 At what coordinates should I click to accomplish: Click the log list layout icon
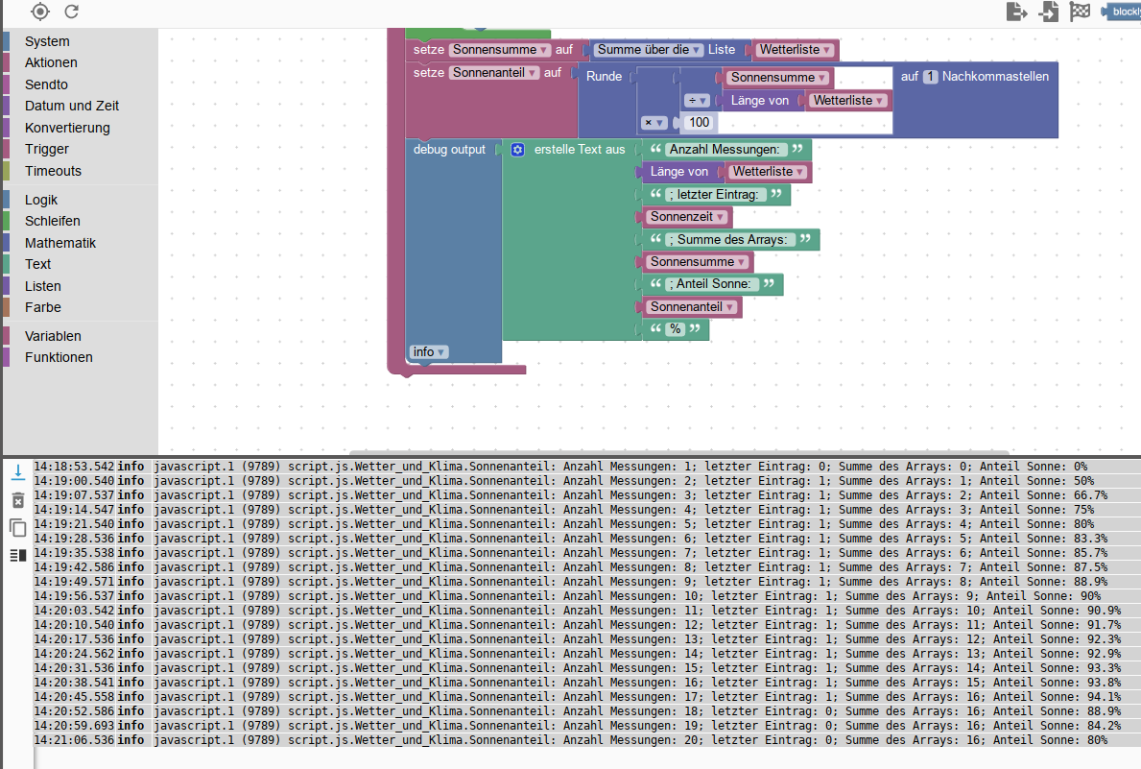click(18, 555)
